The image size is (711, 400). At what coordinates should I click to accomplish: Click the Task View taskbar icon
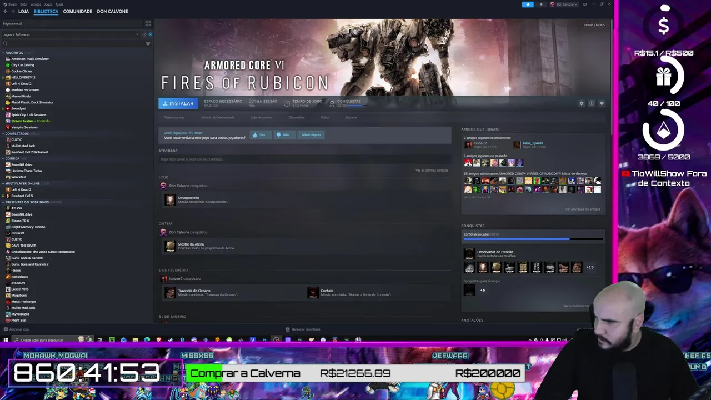pos(99,340)
